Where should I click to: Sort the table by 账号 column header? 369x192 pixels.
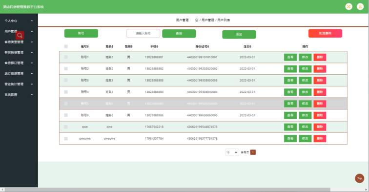point(85,46)
